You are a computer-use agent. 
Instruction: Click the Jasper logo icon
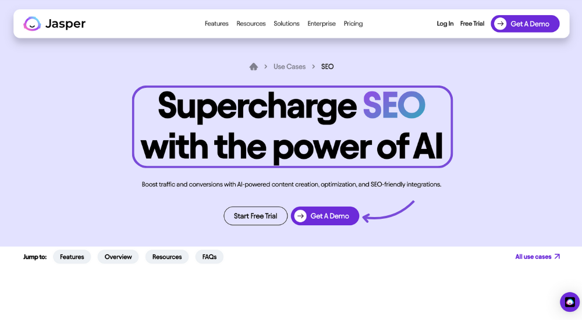click(32, 24)
